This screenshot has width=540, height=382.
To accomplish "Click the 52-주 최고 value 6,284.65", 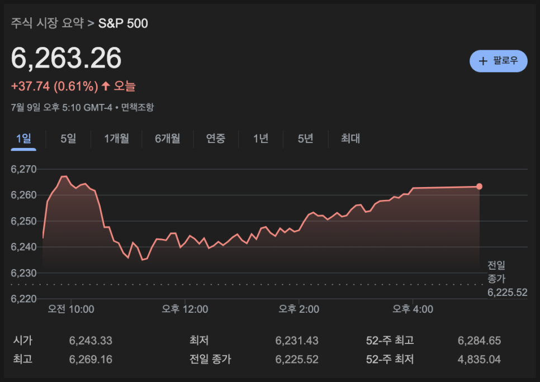I will pos(479,341).
